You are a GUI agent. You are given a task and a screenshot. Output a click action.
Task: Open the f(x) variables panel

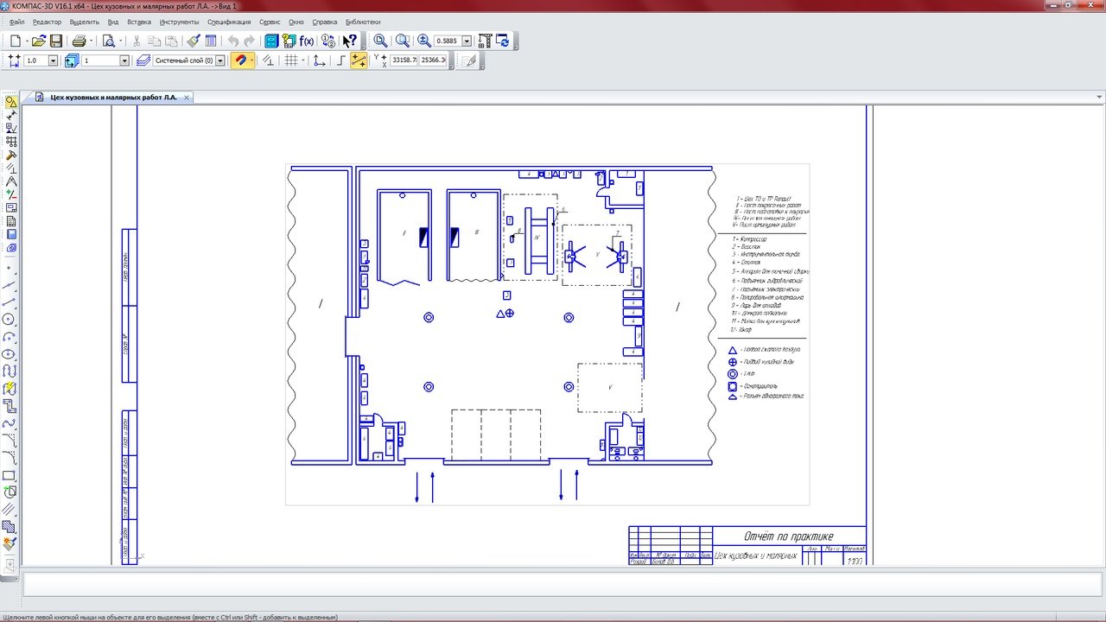tap(307, 41)
